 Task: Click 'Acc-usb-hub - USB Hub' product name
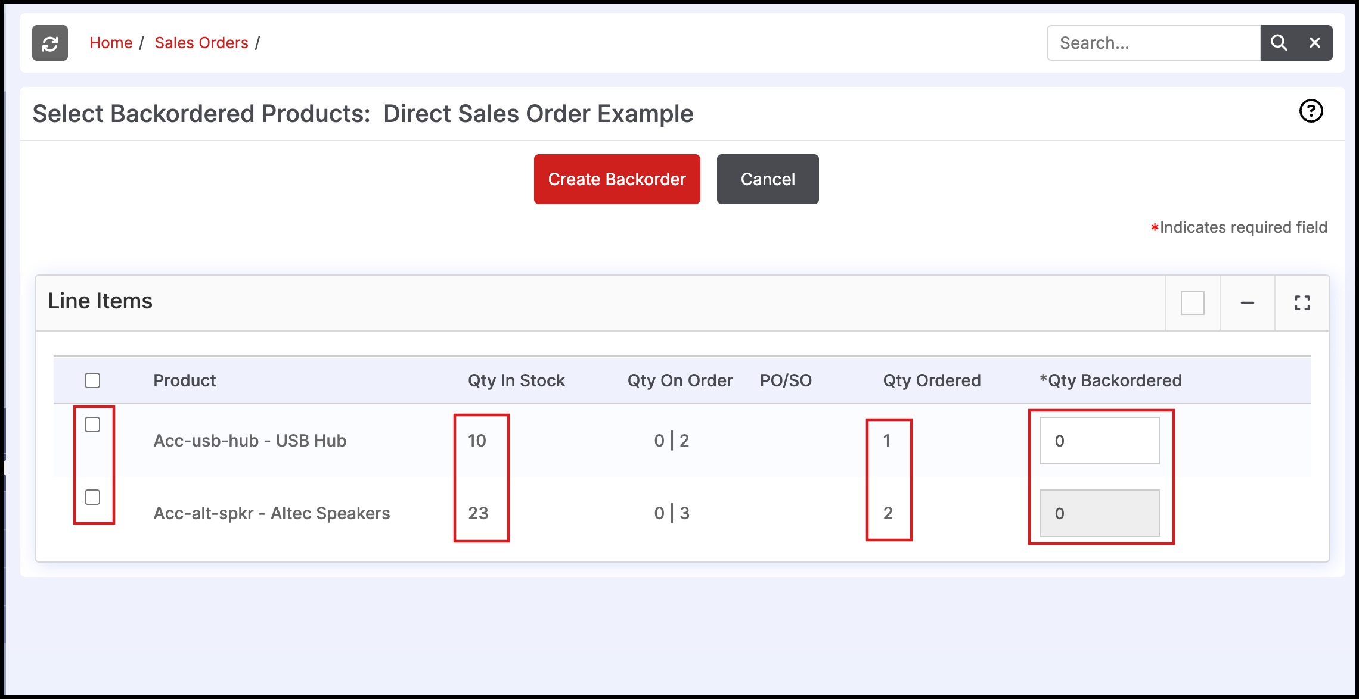(x=250, y=441)
